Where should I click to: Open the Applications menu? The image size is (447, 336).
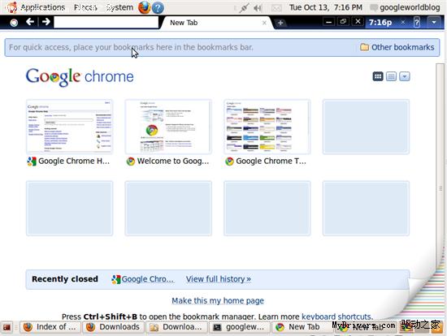pos(42,7)
